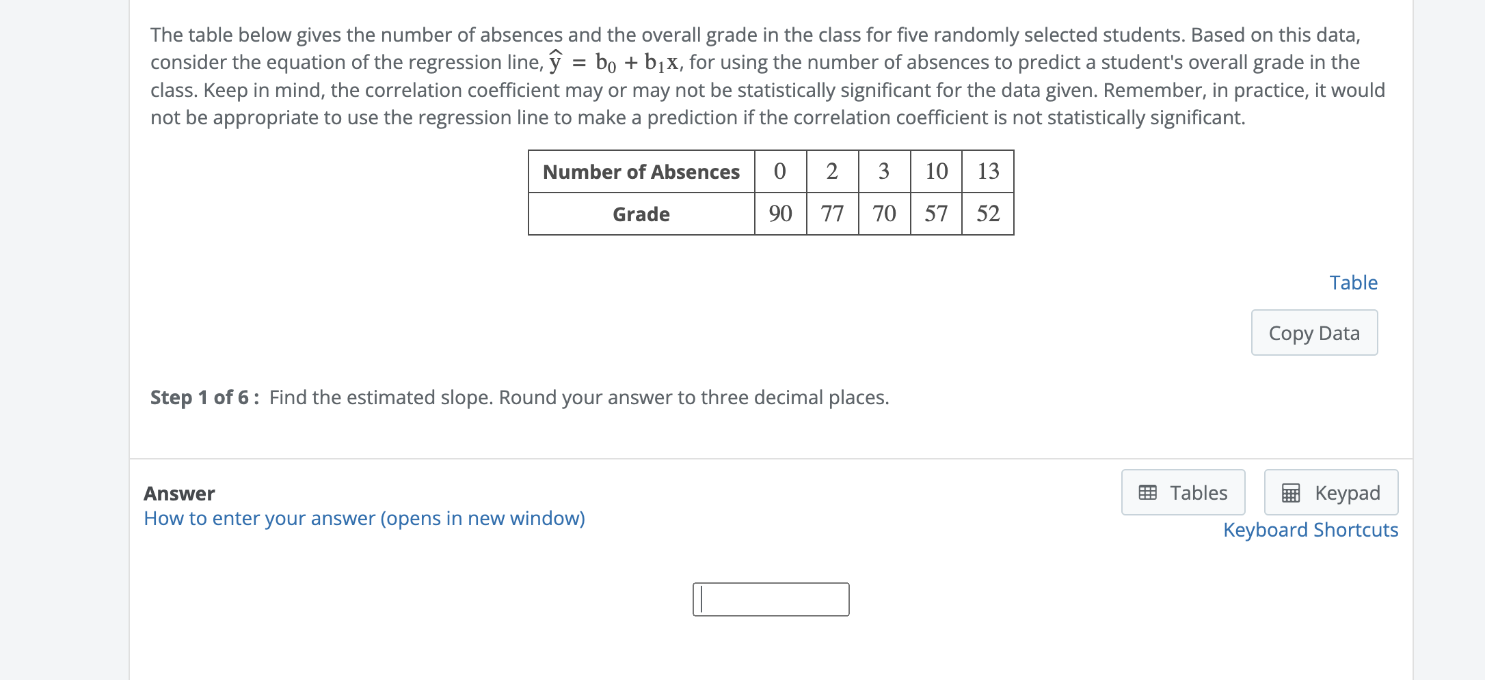Click the Keypad calculator icon
The image size is (1485, 680).
[x=1292, y=492]
